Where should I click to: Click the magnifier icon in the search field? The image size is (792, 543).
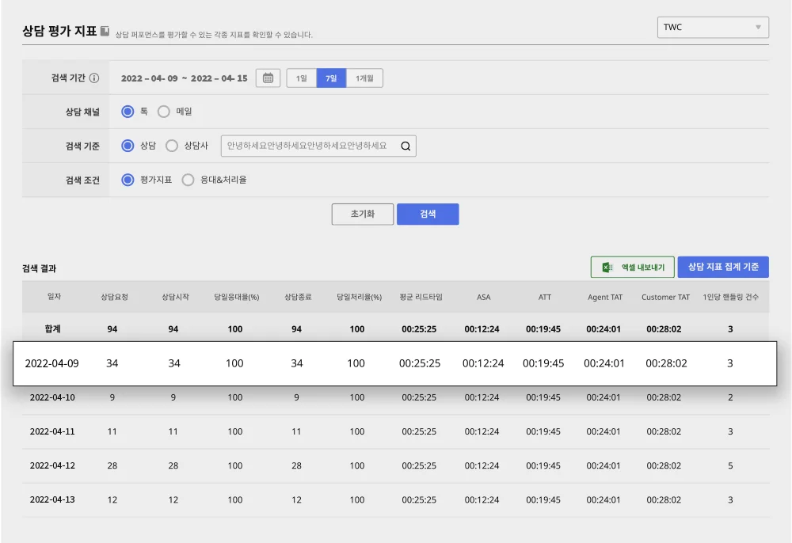(406, 146)
